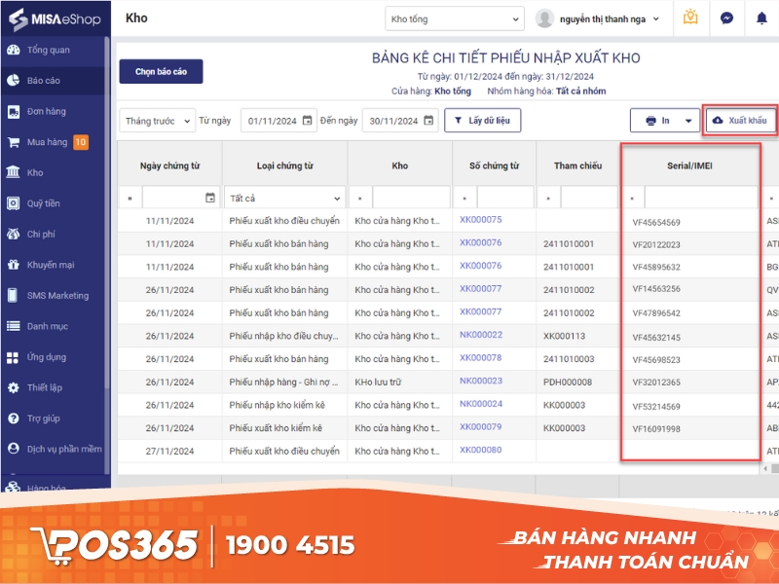Open voucher link NK000022
This screenshot has width=779, height=584.
point(481,335)
